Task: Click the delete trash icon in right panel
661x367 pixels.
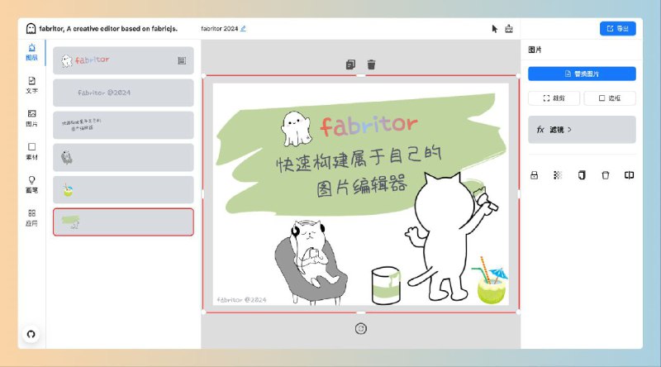Action: coord(606,175)
